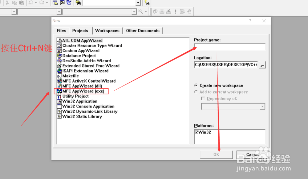
Task: Toggle the Win32 platform checkbox
Action: [x=197, y=132]
